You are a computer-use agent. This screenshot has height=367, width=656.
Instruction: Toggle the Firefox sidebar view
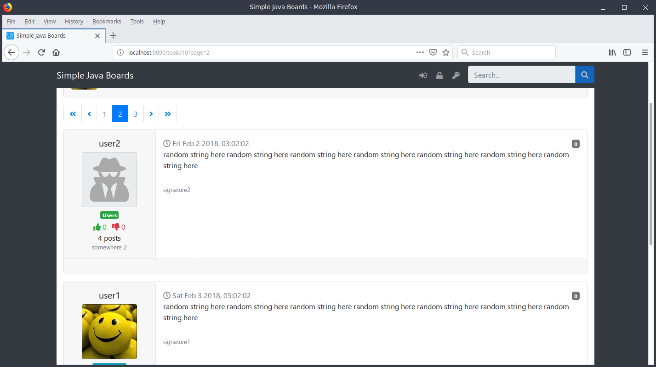coord(627,52)
